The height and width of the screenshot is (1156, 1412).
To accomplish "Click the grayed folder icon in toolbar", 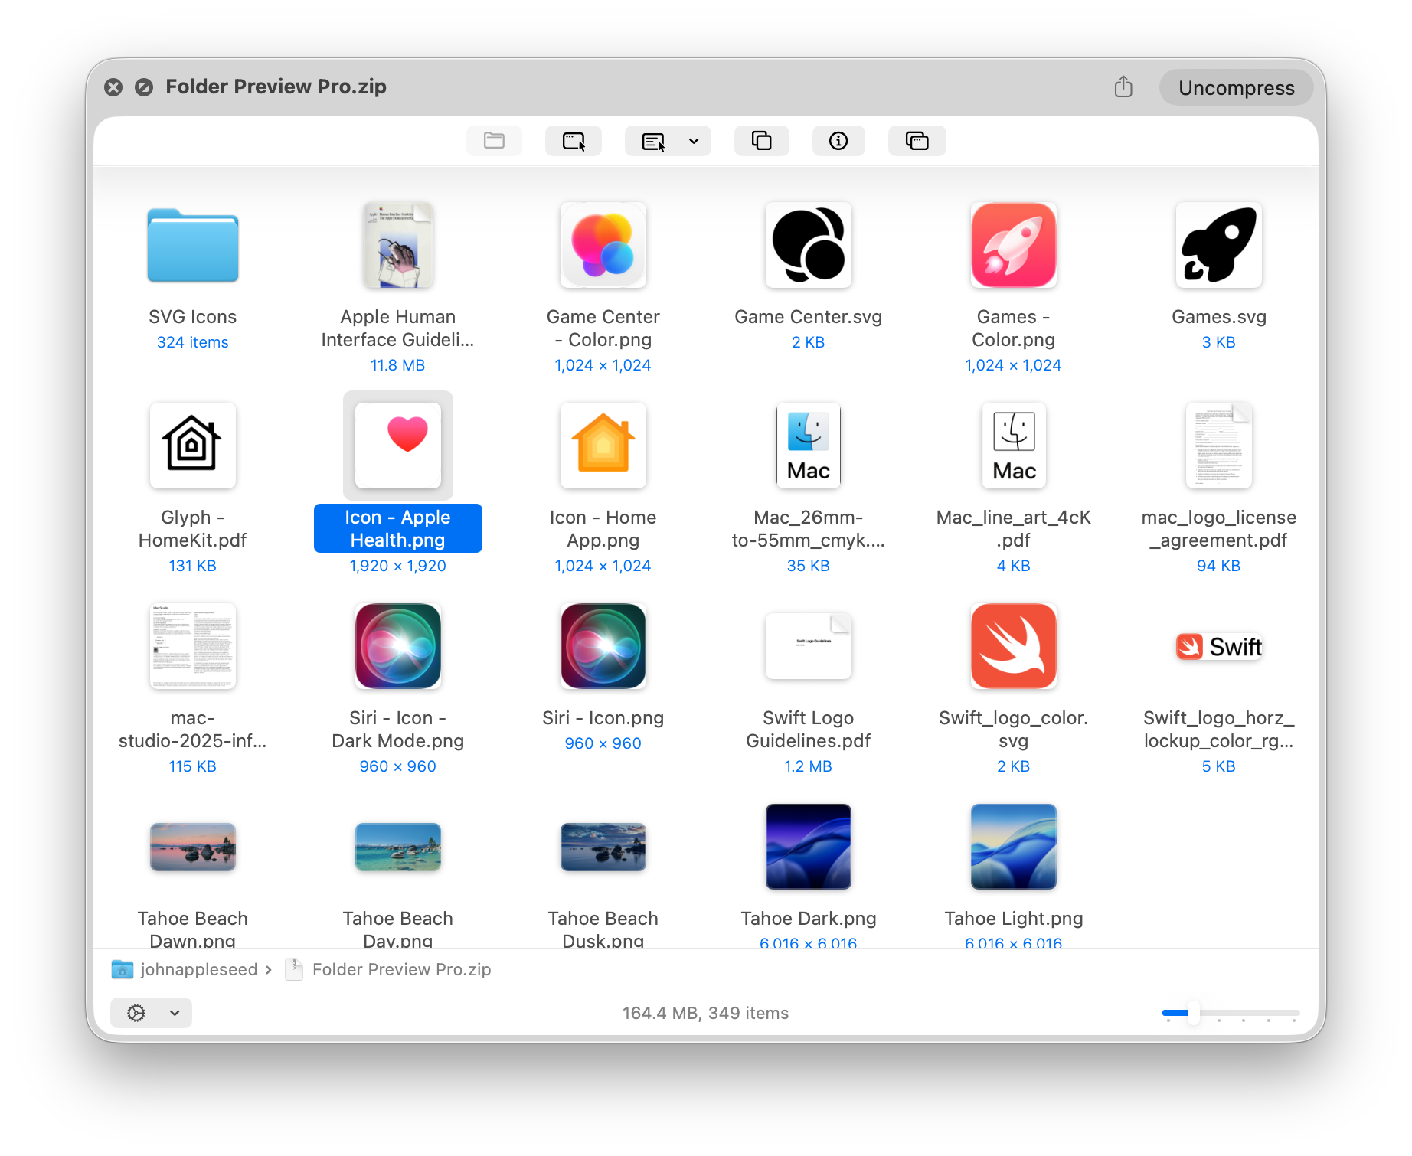I will [x=494, y=141].
